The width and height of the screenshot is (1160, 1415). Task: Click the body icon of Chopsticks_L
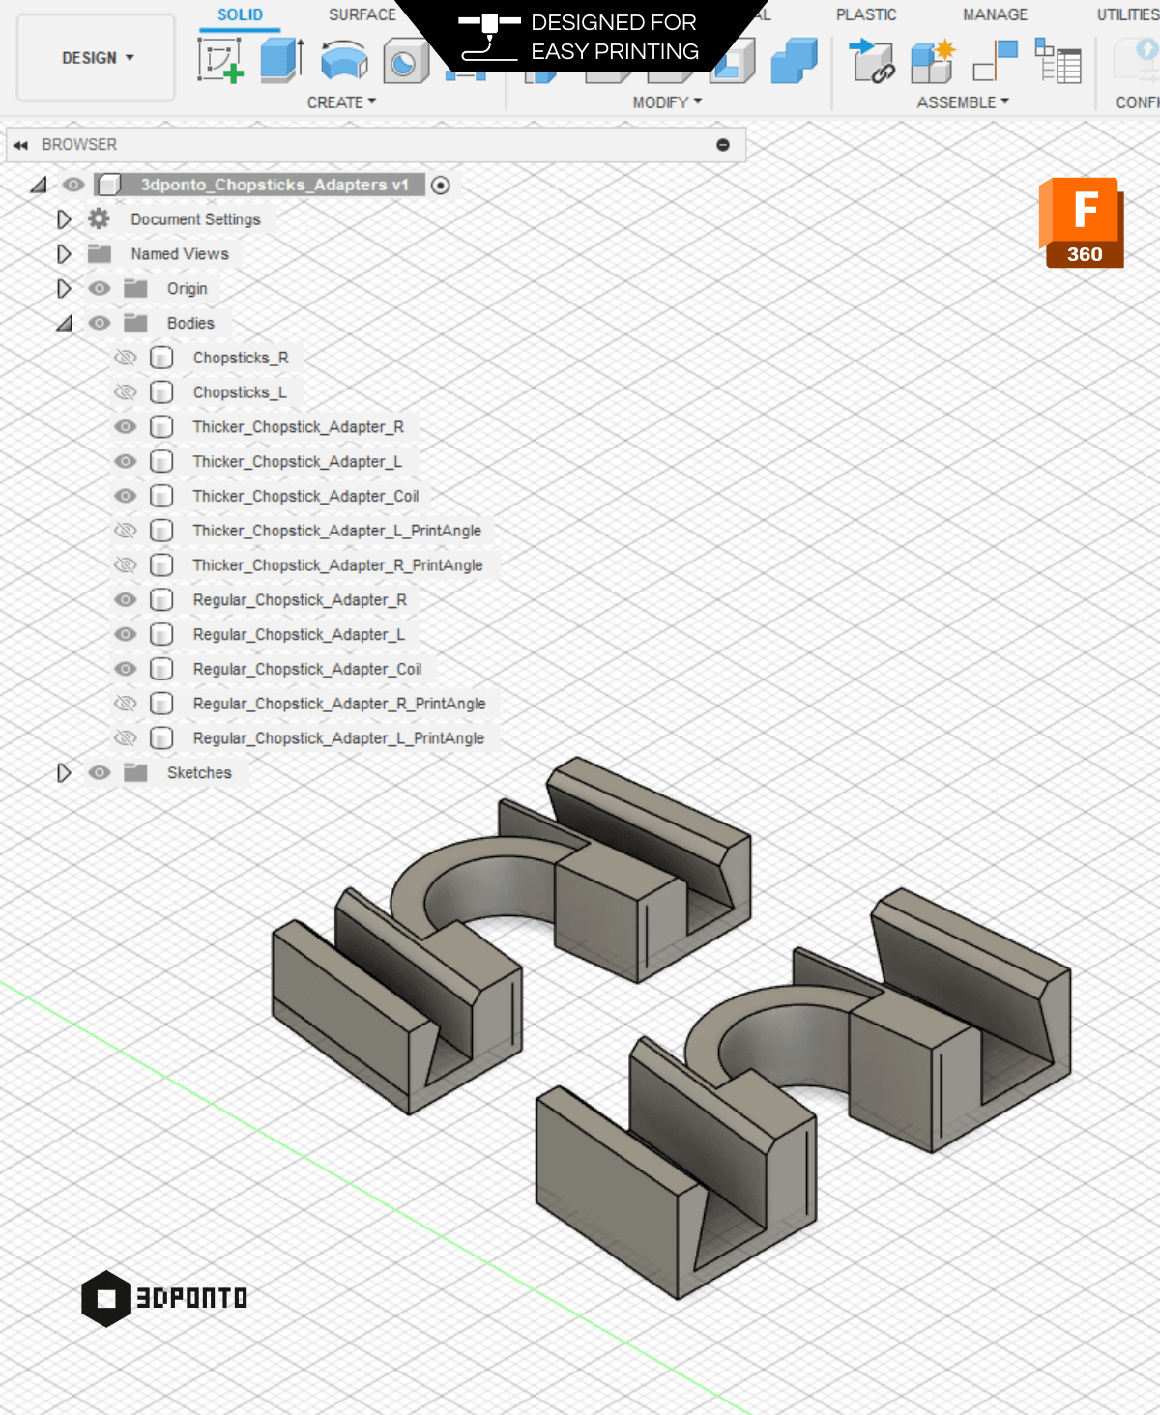pos(161,392)
